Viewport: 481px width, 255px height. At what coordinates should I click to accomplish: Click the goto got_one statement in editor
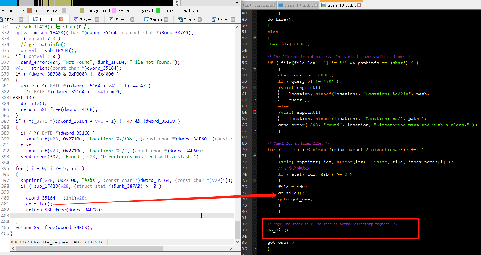click(295, 199)
